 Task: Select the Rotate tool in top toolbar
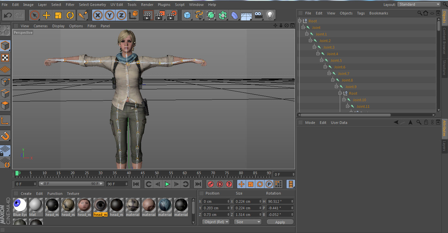[70, 15]
